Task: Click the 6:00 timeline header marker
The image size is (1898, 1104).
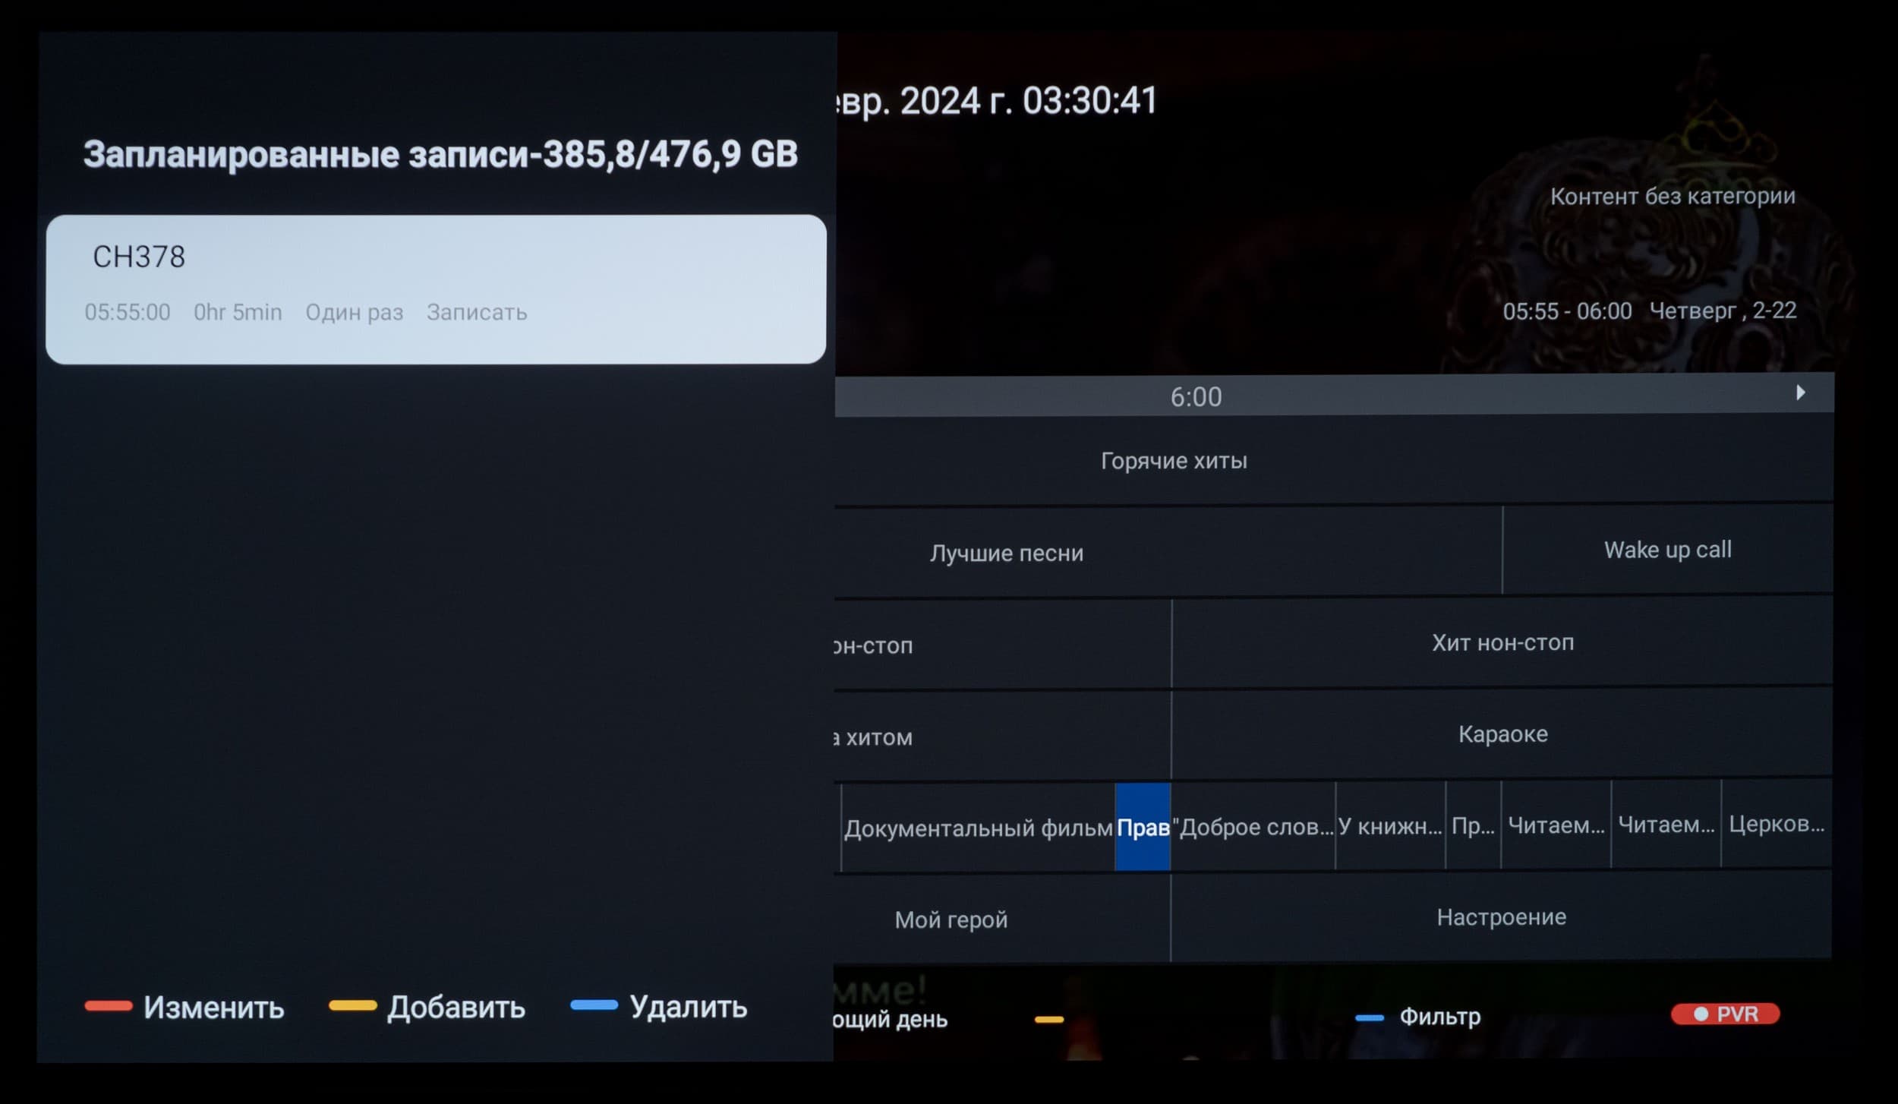Action: [x=1196, y=396]
